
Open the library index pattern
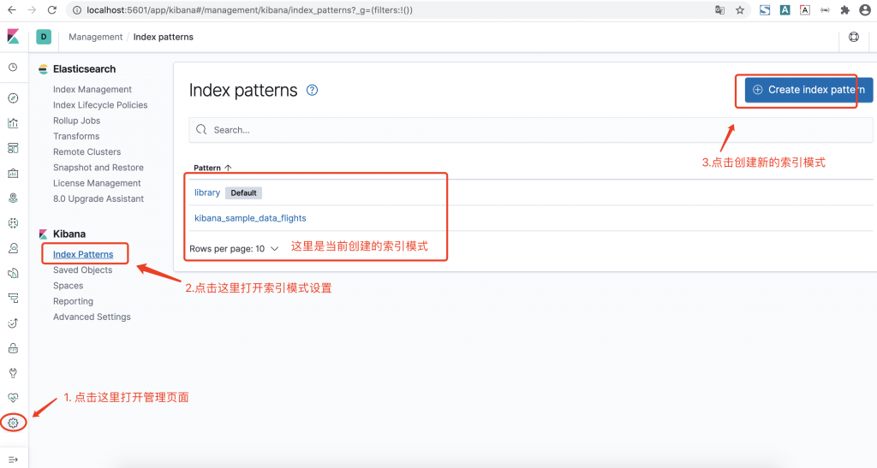pyautogui.click(x=207, y=193)
